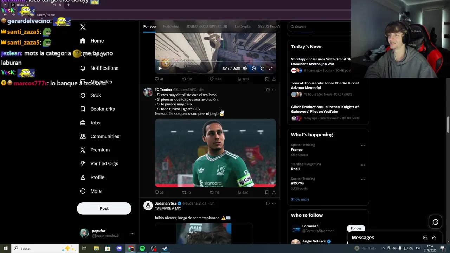Click the Sudanalytics author name
The image size is (450, 253).
(166, 203)
